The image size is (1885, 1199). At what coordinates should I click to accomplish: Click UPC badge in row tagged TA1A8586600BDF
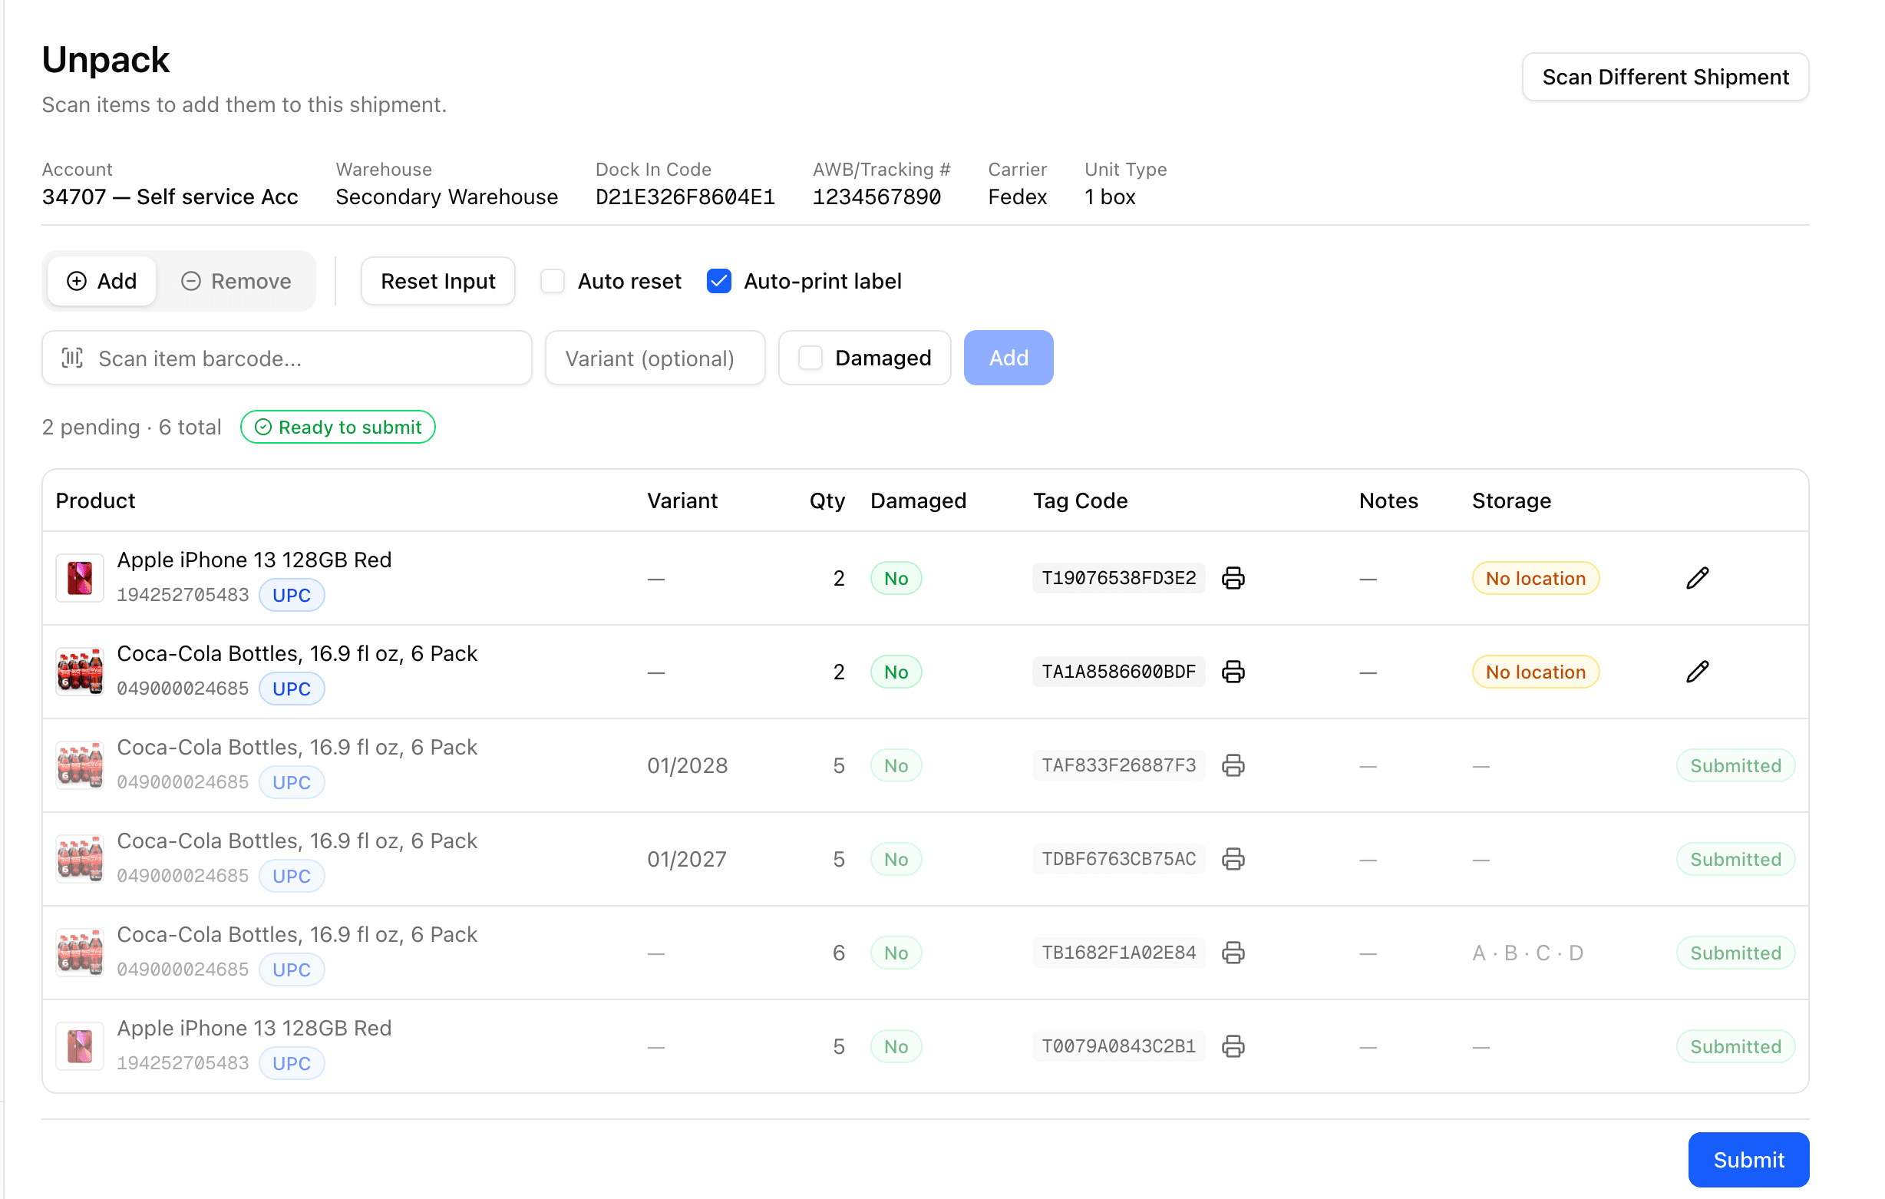click(291, 689)
